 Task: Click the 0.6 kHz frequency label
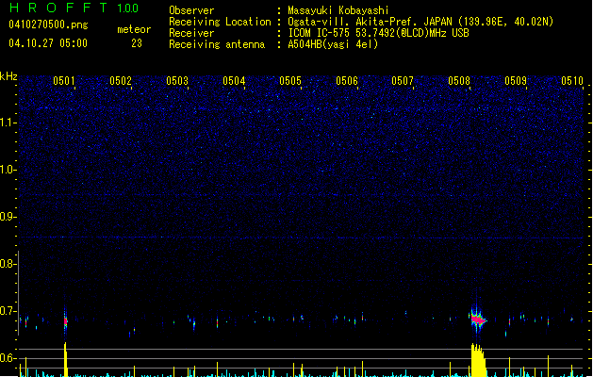8,358
